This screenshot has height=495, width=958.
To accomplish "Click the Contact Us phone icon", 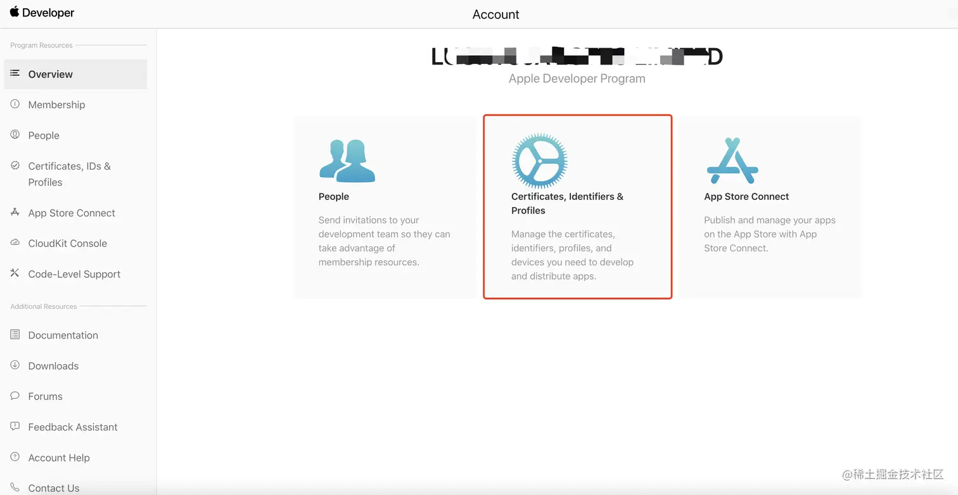I will pos(15,487).
